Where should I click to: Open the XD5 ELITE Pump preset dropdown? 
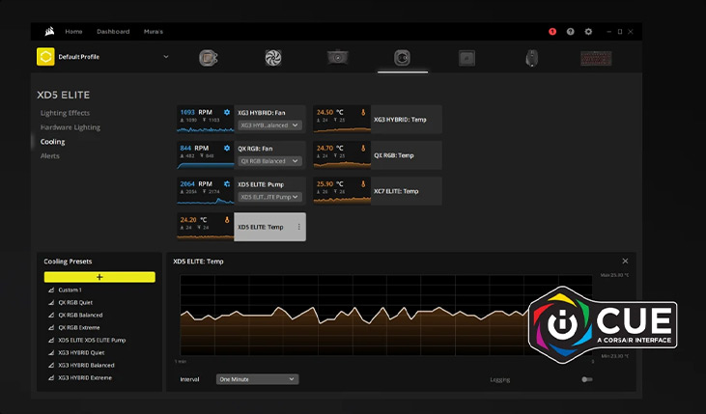coord(269,197)
